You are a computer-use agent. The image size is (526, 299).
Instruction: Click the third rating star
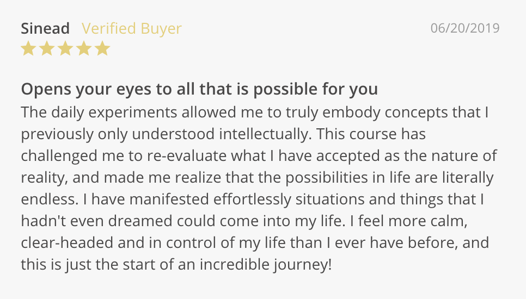tap(65, 49)
